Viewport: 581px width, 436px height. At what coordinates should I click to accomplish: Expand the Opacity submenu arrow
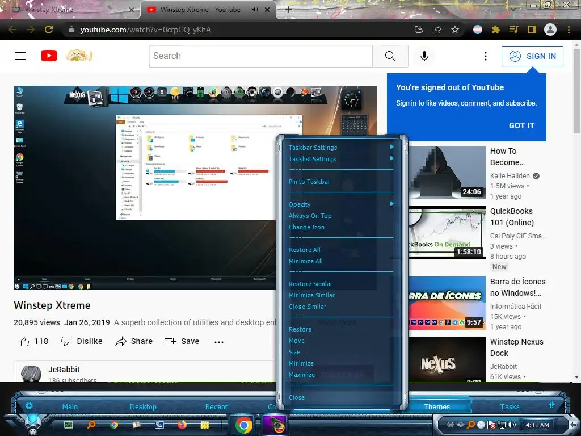(x=391, y=204)
